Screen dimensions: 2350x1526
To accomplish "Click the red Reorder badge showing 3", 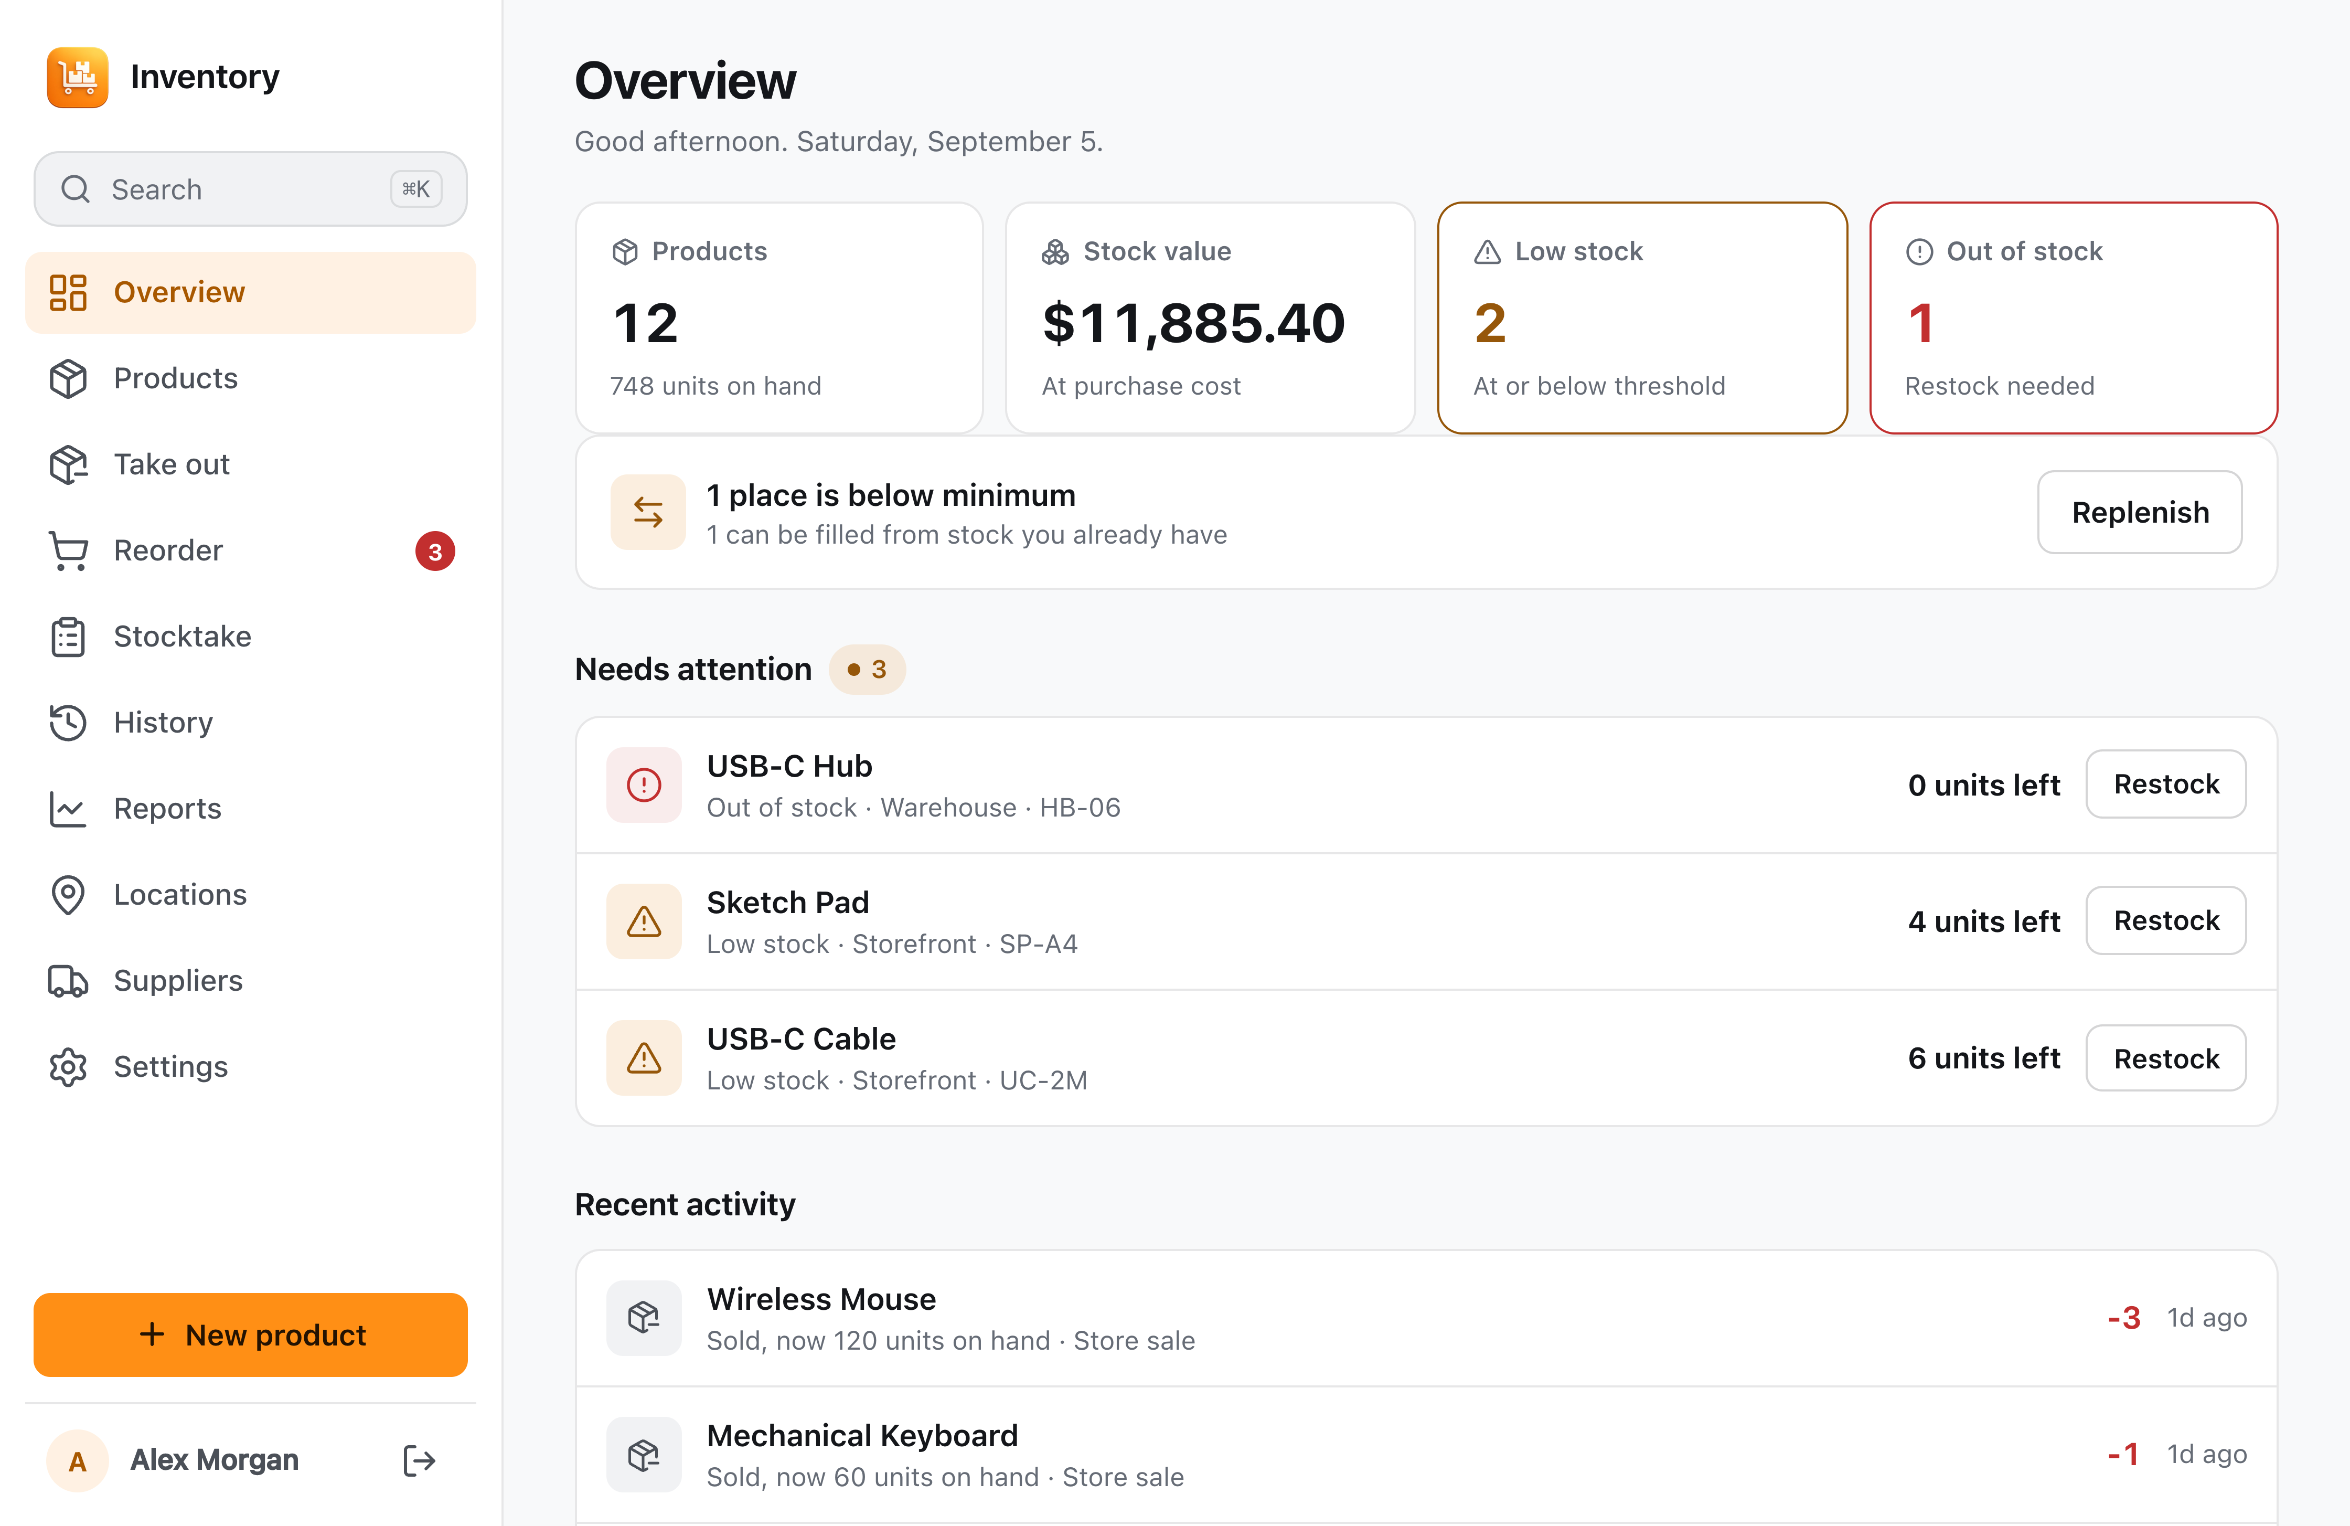I will [x=434, y=551].
